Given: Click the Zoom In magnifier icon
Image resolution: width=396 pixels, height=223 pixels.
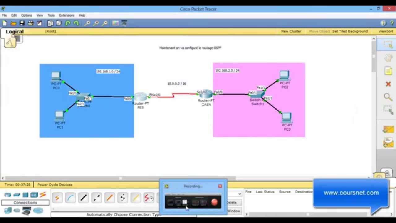Looking at the screenshot, I should pos(87,23).
